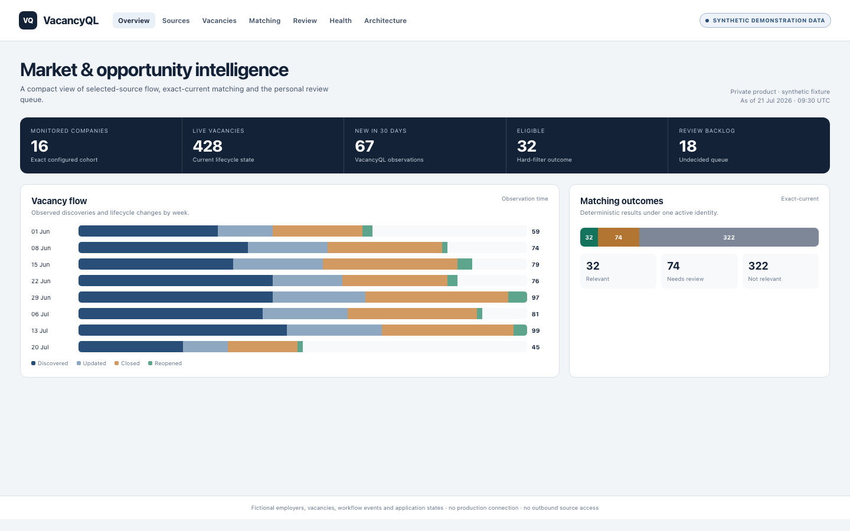
Task: Select the 74 Needs review outcome card
Action: click(699, 271)
